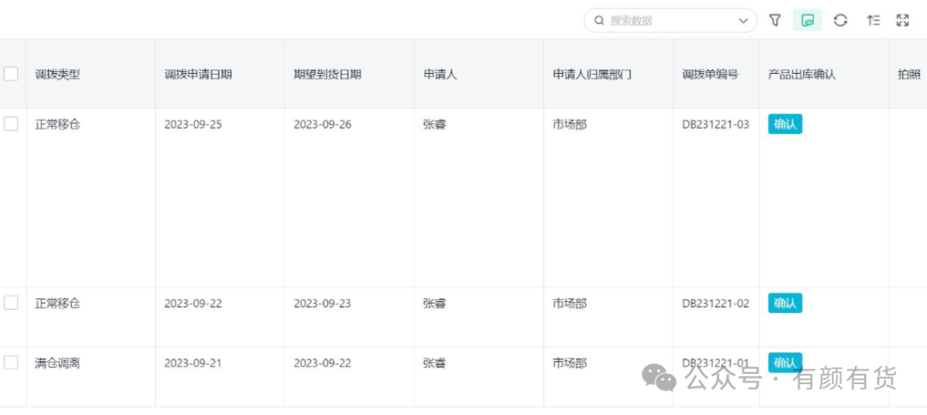This screenshot has height=415, width=927.
Task: Select the checkbox for row 2023-09-22 正常移仓
Action: pos(11,303)
